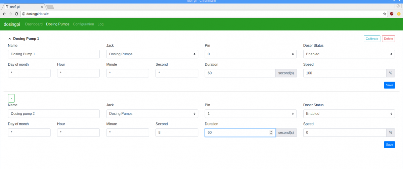
Task: Click Duration field of Dosing pump 2
Action: point(240,133)
